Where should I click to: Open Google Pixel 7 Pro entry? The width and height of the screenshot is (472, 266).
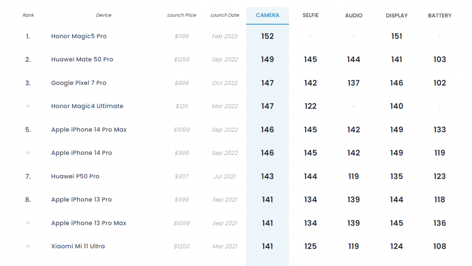(x=79, y=83)
